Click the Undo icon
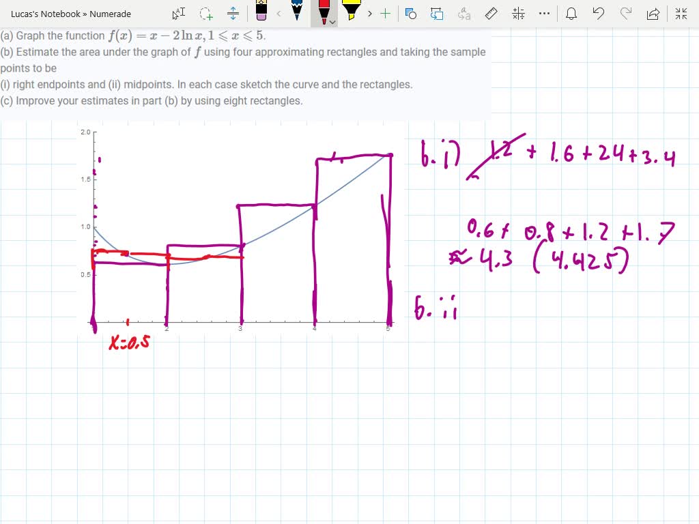The width and height of the screenshot is (699, 524). pos(598,14)
